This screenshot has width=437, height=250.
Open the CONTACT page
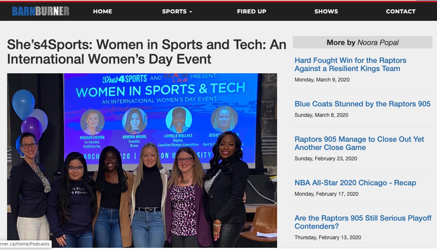pos(401,12)
